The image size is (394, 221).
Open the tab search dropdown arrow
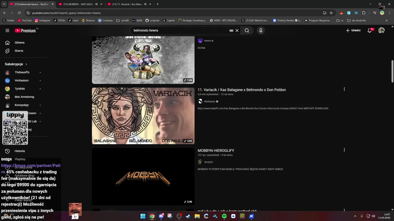(x=4, y=4)
